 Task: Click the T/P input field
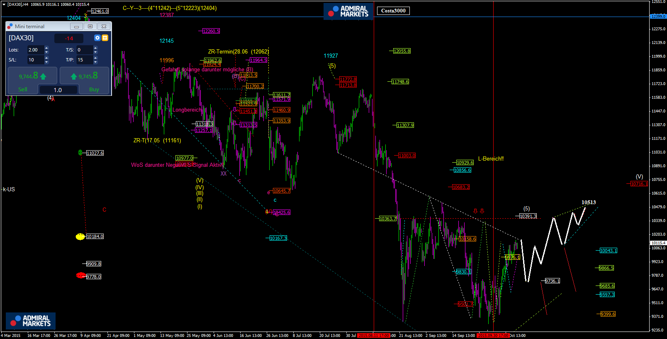84,60
